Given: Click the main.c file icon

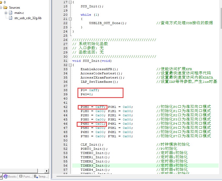Looking at the screenshot, I should click(x=11, y=13).
